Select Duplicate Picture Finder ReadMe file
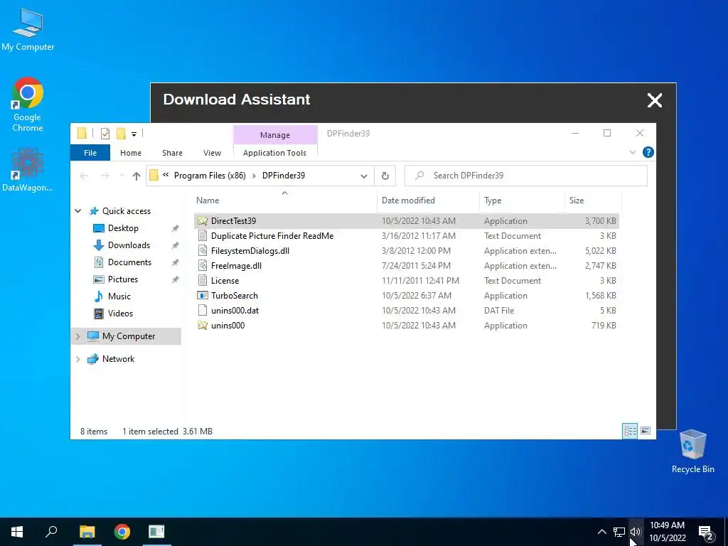Screen dimensions: 728x546 click(x=406, y=236)
